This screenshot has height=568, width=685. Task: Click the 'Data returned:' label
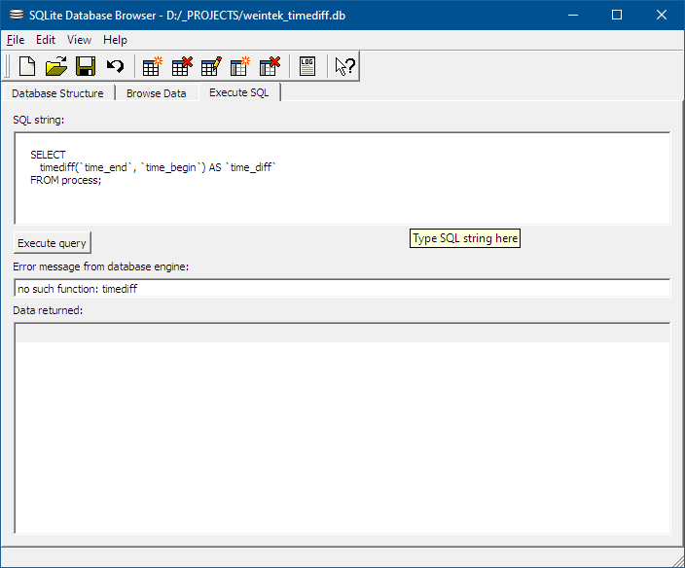coord(48,310)
